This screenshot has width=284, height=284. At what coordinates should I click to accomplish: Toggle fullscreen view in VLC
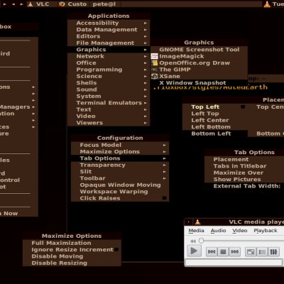pyautogui.click(x=251, y=251)
